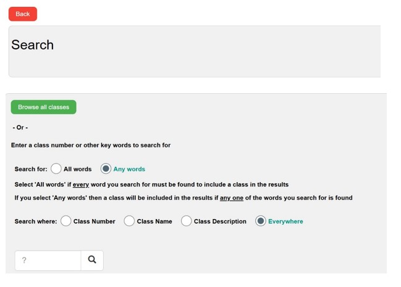Click the Search page heading
401x287 pixels.
(x=33, y=45)
